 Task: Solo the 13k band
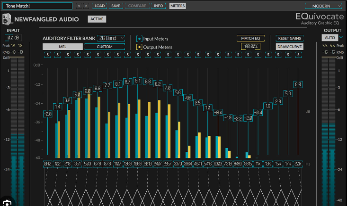268,55
